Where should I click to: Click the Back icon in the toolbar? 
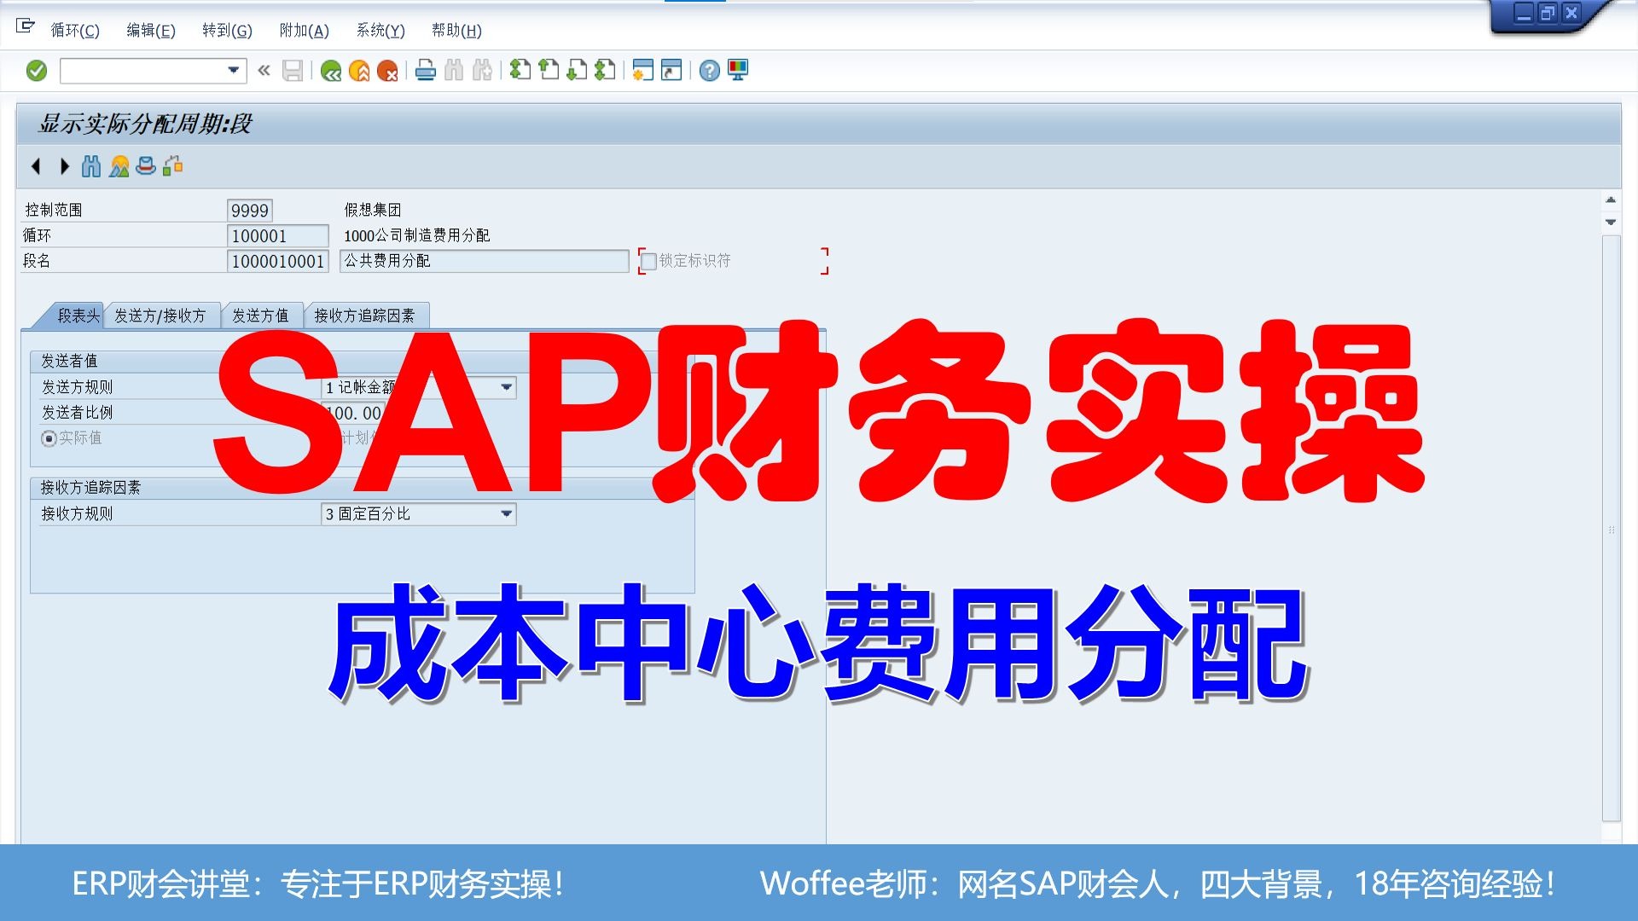(x=331, y=71)
